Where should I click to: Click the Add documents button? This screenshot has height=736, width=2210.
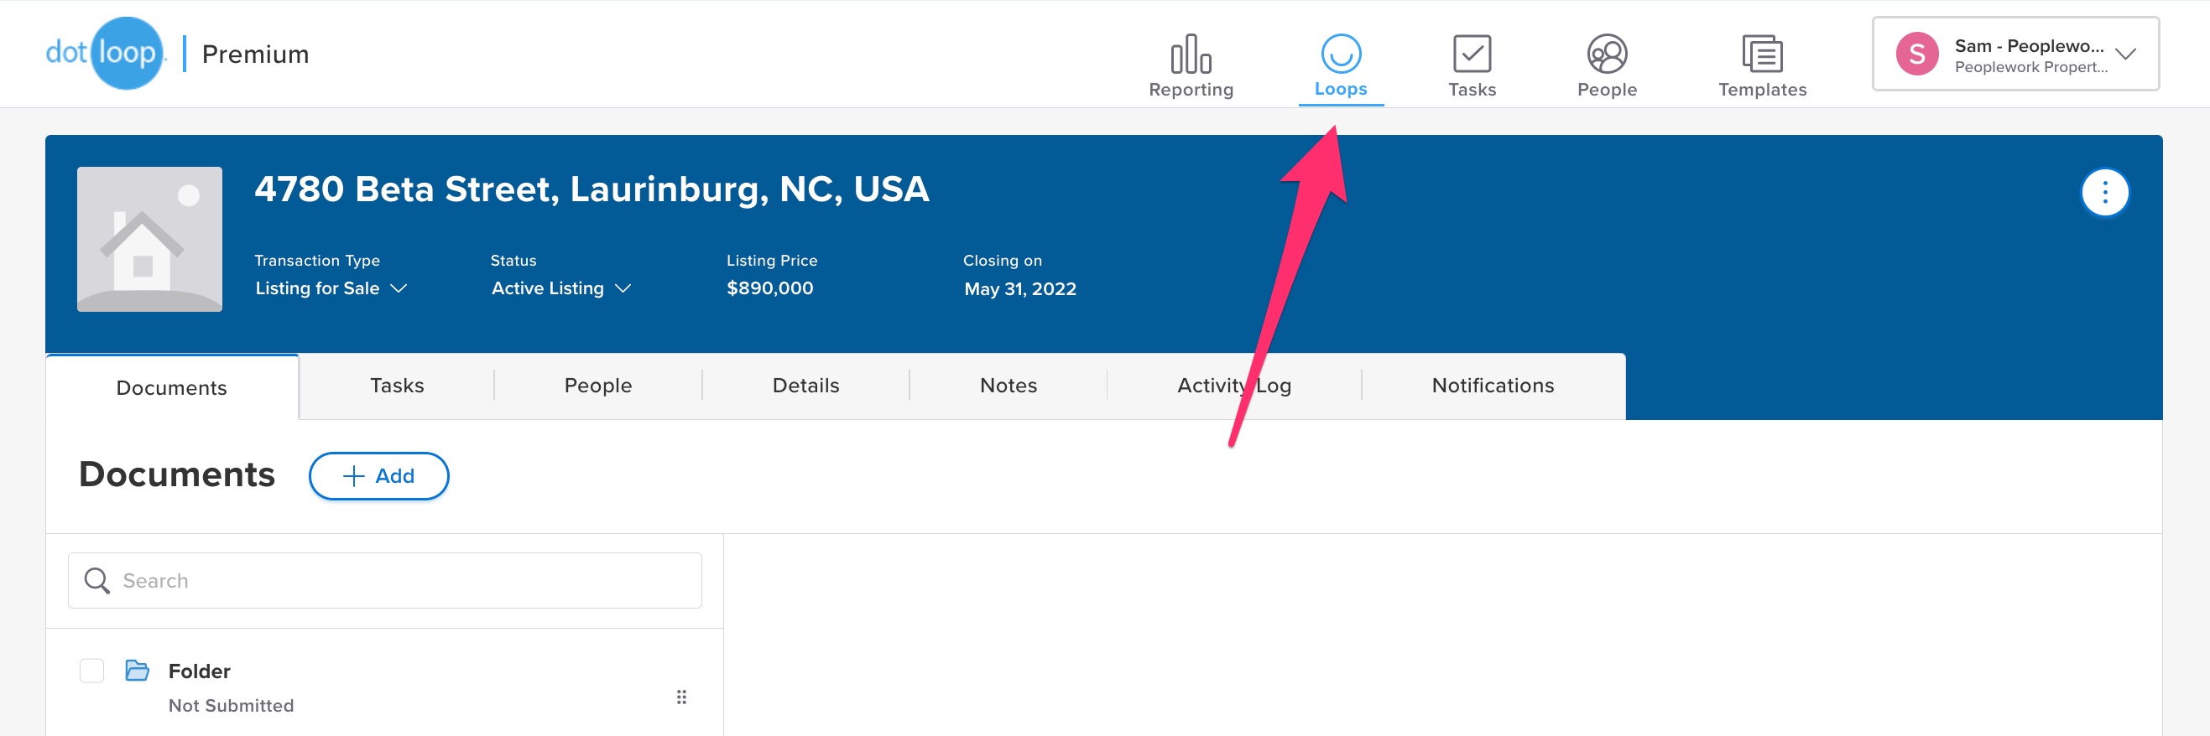click(378, 475)
